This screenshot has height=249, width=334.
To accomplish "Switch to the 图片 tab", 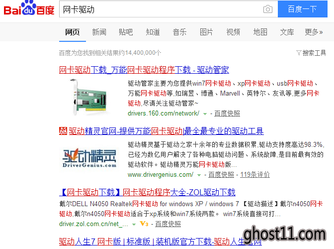I will pos(206,32).
